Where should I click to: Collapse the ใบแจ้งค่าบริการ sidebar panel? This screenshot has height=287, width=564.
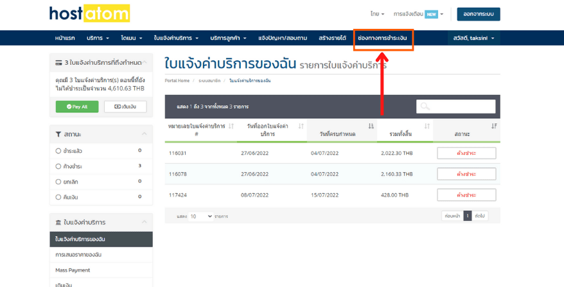(145, 222)
